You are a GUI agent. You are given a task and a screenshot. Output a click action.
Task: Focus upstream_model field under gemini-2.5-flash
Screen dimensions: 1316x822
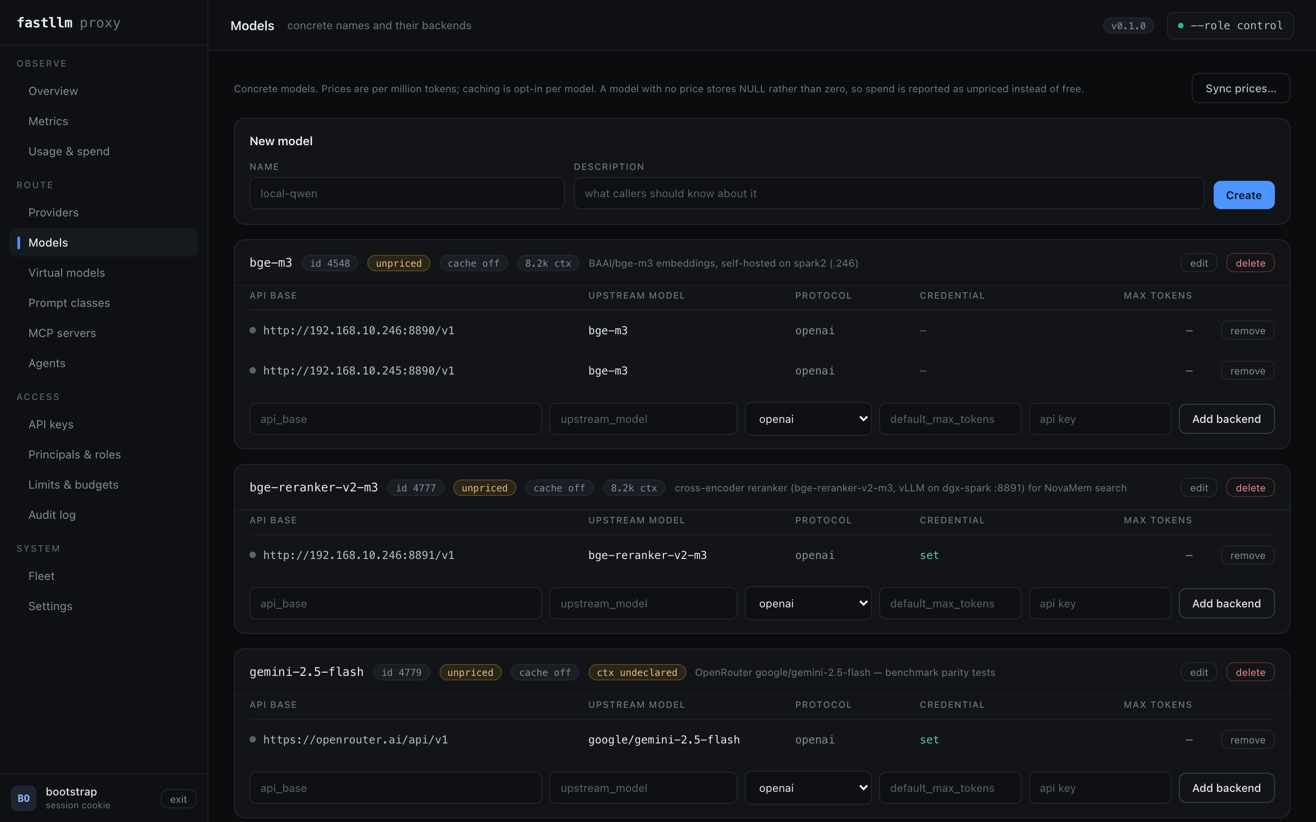tap(643, 788)
